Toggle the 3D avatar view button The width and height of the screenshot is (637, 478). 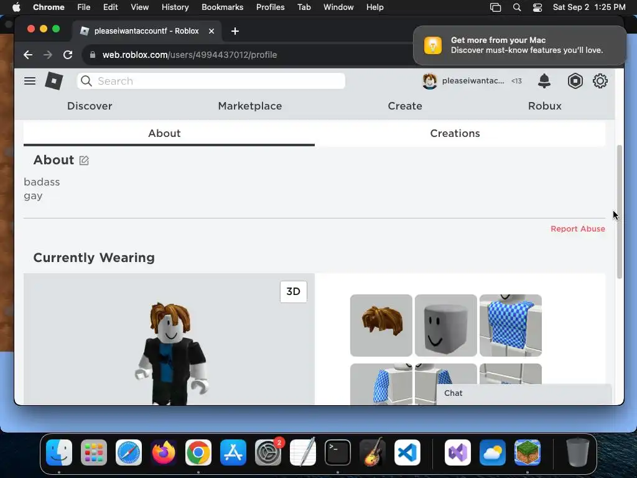click(294, 291)
